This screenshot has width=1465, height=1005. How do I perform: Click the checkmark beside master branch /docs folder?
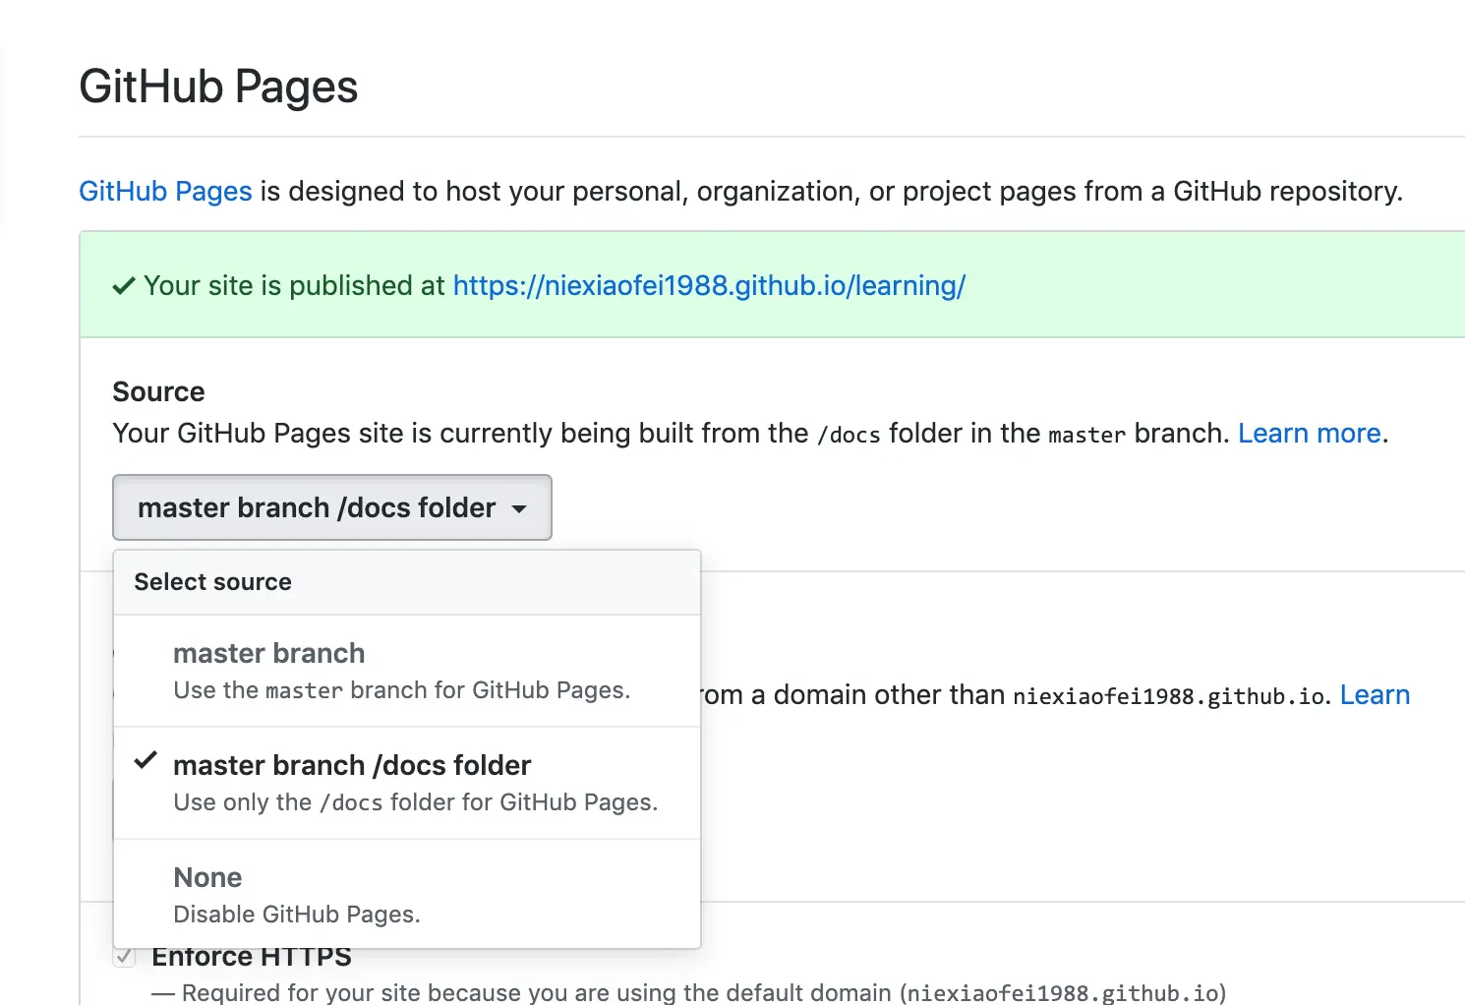tap(146, 760)
